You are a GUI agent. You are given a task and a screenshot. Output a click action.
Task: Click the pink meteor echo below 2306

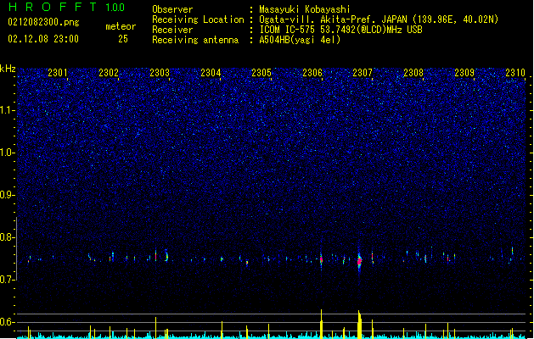click(321, 260)
